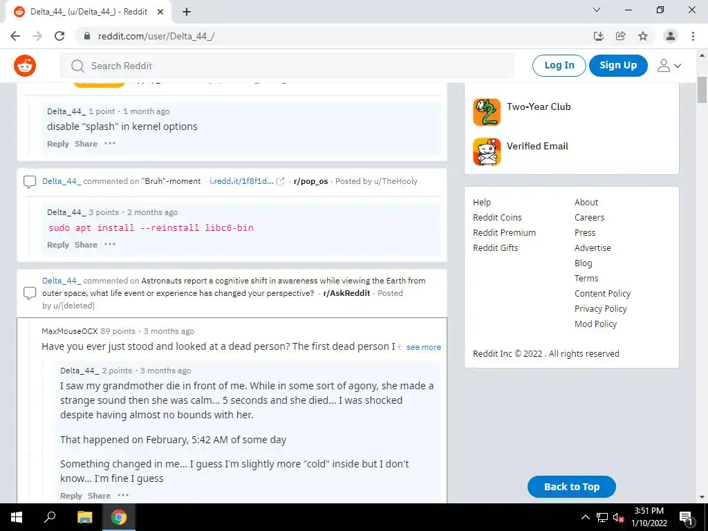Reply to the libc6-bin comment
This screenshot has height=531, width=708.
[x=58, y=244]
